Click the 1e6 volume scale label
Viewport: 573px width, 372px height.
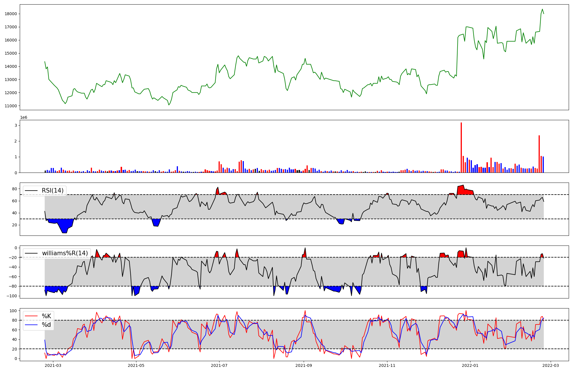23,118
